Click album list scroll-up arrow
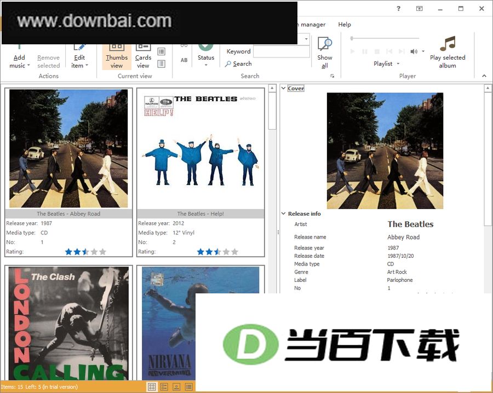 point(272,88)
